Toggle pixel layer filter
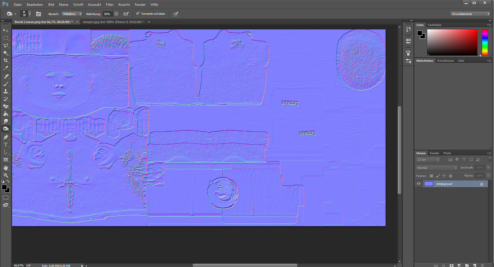Viewport: 494px width, 267px height. click(450, 160)
